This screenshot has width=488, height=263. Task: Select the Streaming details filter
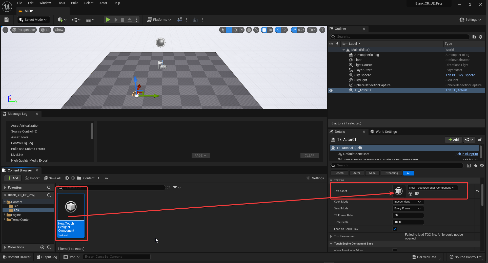coord(391,173)
